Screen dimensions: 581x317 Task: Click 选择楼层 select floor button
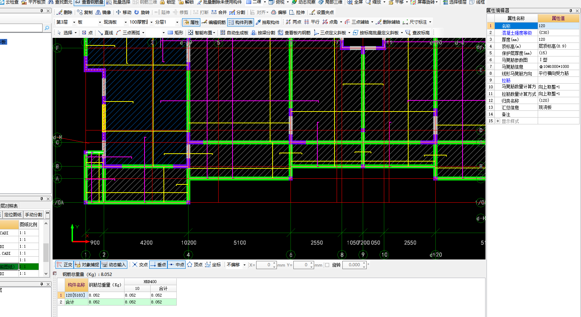coord(455,2)
